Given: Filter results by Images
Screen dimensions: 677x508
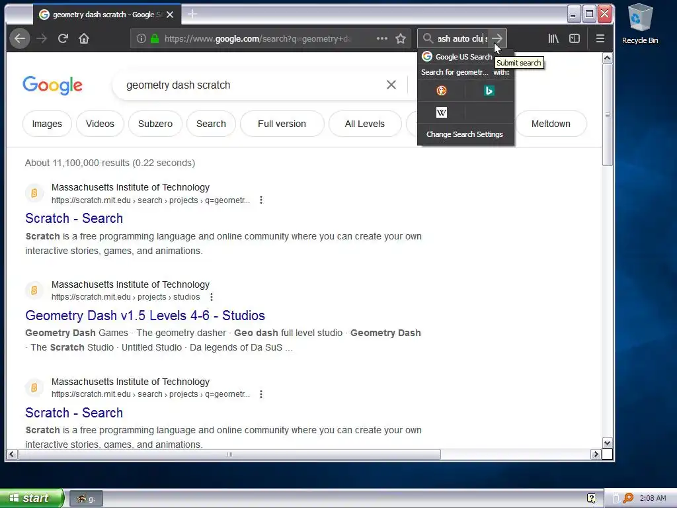Looking at the screenshot, I should pyautogui.click(x=47, y=124).
